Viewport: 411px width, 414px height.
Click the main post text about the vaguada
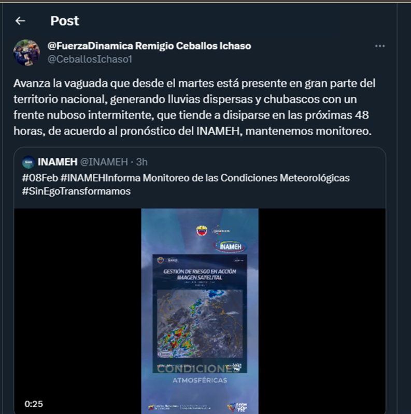pyautogui.click(x=194, y=107)
